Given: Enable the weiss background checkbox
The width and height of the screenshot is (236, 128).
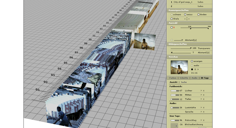Looking at the screenshot, I should click(185, 15).
